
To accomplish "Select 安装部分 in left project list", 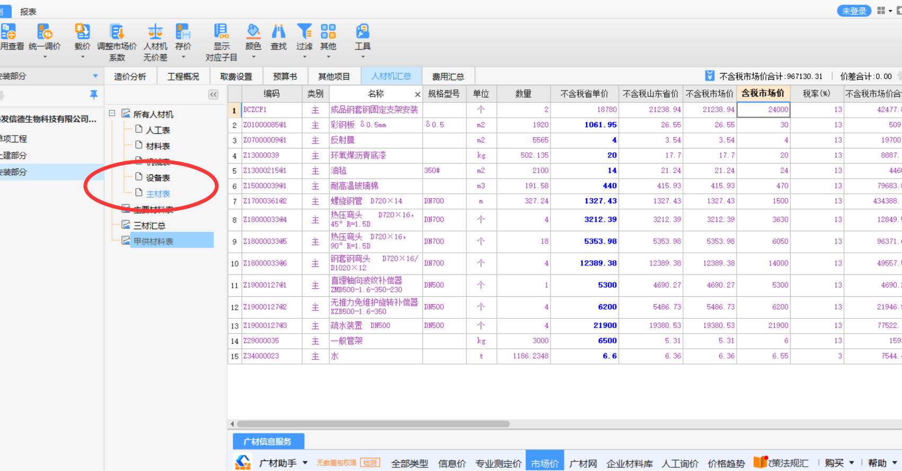I will (52, 172).
